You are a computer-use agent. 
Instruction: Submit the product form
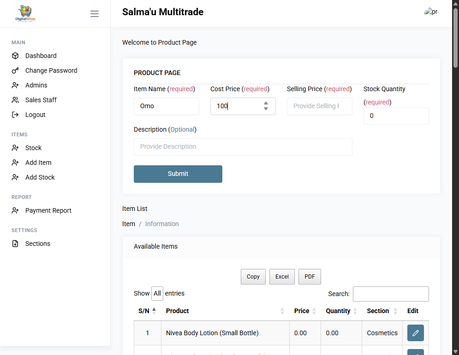tap(178, 174)
